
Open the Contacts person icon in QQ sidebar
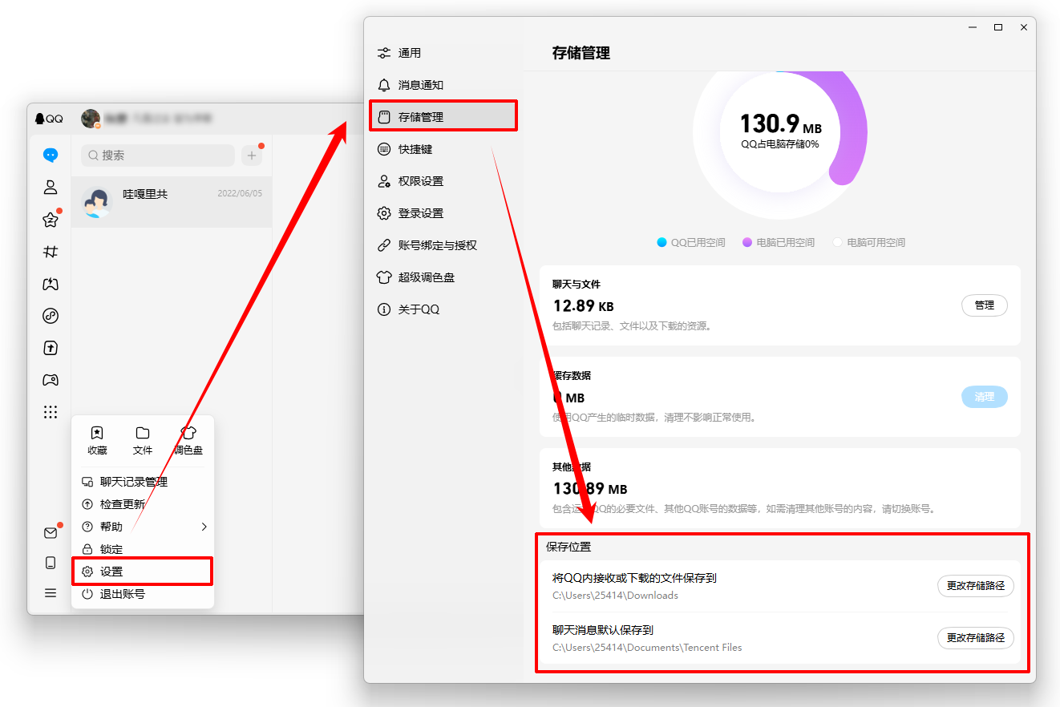51,188
